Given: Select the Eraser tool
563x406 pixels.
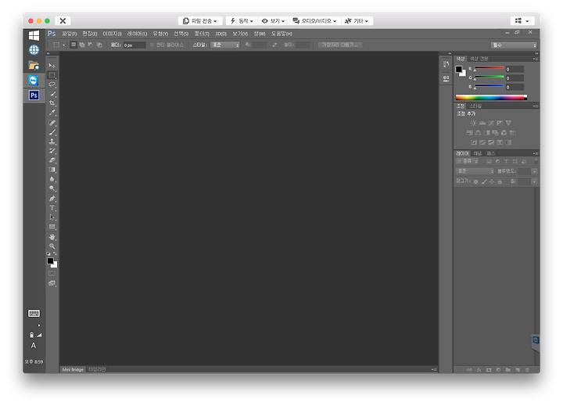Looking at the screenshot, I should pos(52,160).
